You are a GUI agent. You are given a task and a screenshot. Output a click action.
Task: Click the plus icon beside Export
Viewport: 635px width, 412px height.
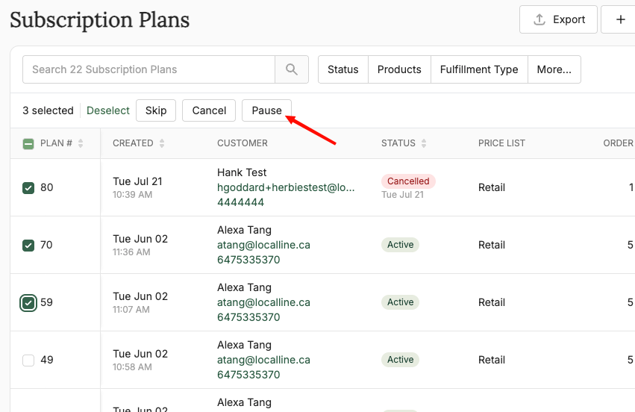pos(620,19)
